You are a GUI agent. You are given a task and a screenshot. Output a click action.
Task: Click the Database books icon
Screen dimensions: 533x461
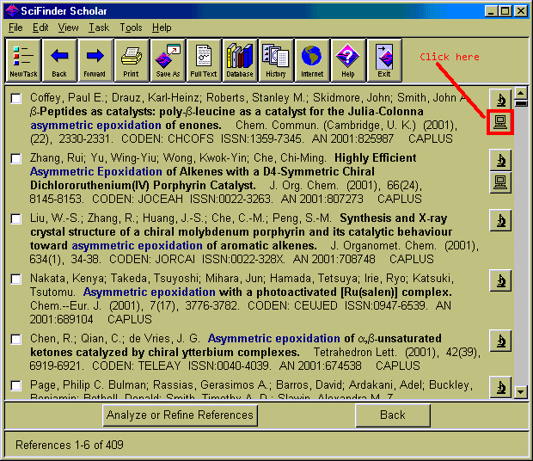click(240, 60)
